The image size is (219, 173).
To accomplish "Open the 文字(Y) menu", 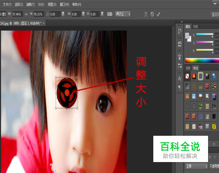I will (x=7, y=4).
